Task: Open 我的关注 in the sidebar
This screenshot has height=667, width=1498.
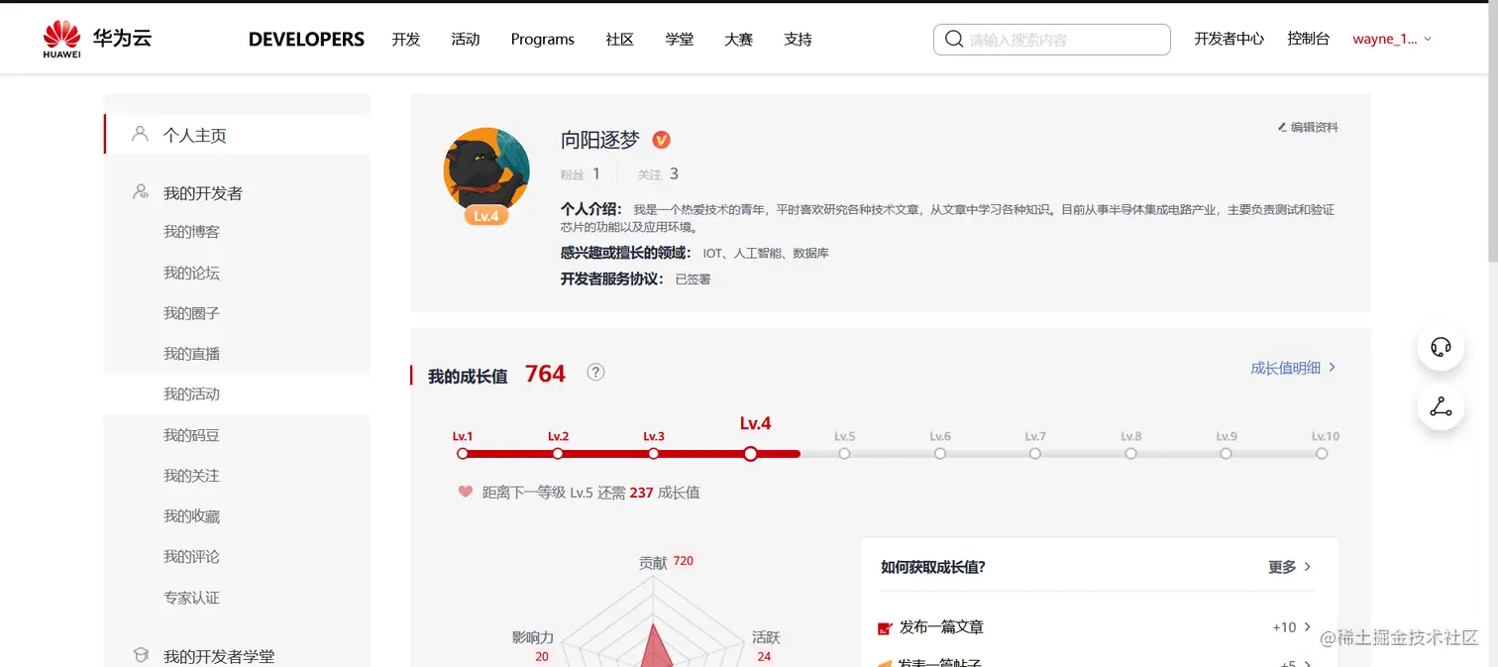Action: 192,476
